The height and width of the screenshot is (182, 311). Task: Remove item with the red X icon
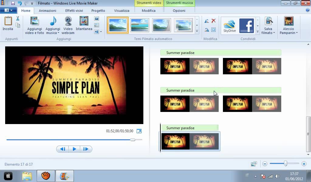pyautogui.click(x=214, y=21)
